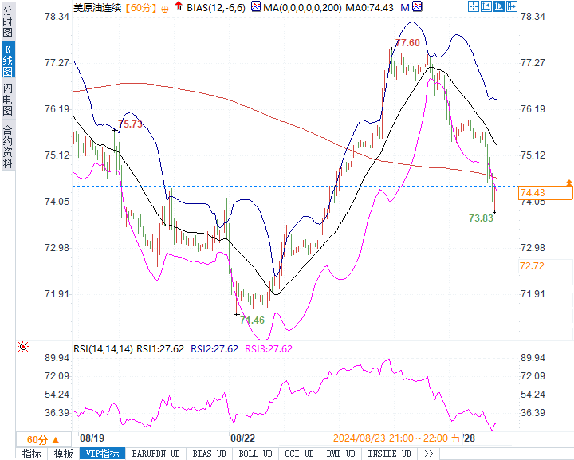Click the rightmost blue exit-arrow toolbar icon

512,6
